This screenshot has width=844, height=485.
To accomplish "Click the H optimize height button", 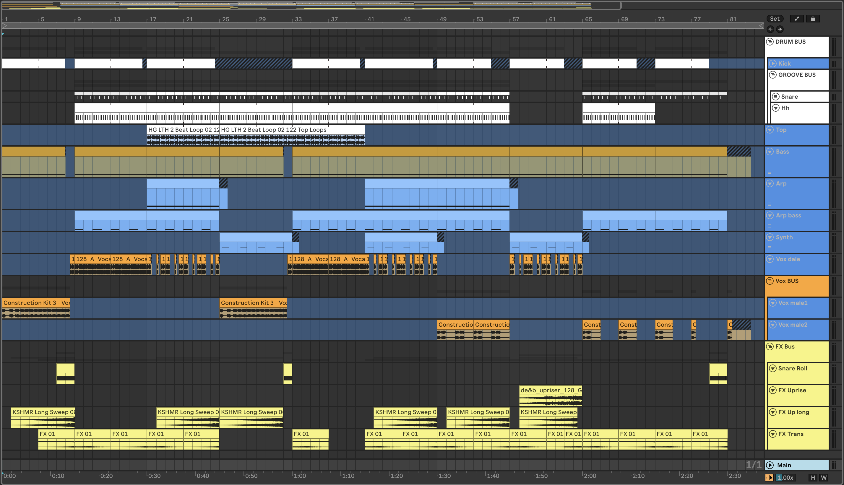I will [x=813, y=477].
